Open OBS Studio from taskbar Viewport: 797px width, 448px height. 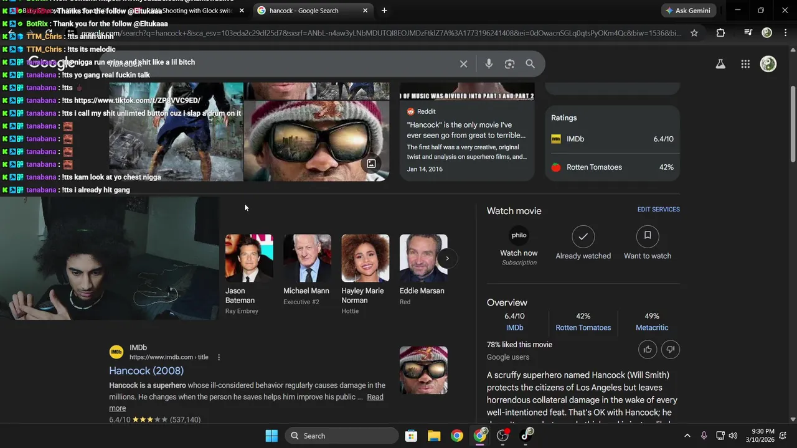click(503, 436)
